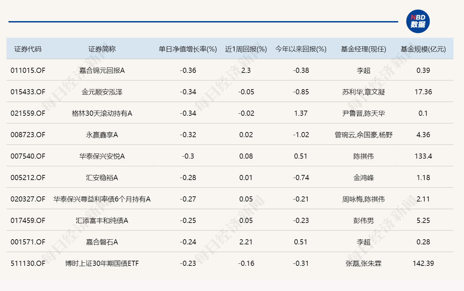Select the 基金规模(亿元) column header
The height and width of the screenshot is (291, 464).
click(x=423, y=49)
